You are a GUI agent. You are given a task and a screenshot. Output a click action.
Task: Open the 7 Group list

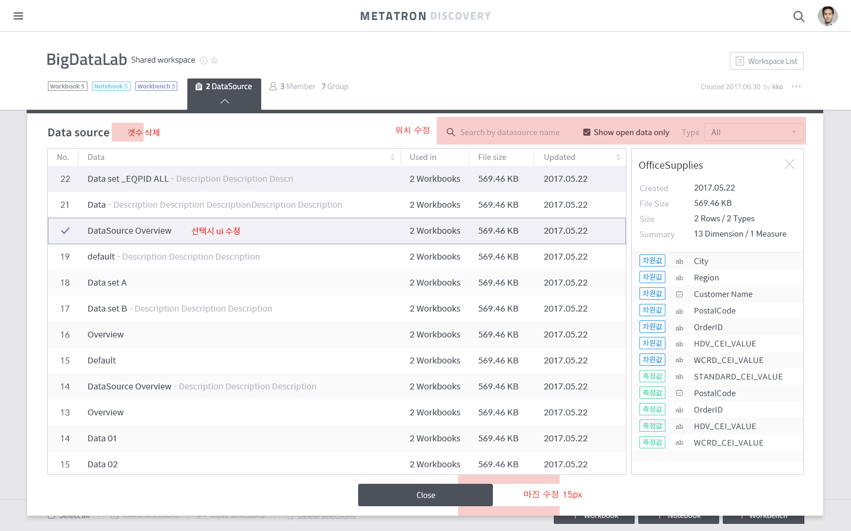point(335,86)
